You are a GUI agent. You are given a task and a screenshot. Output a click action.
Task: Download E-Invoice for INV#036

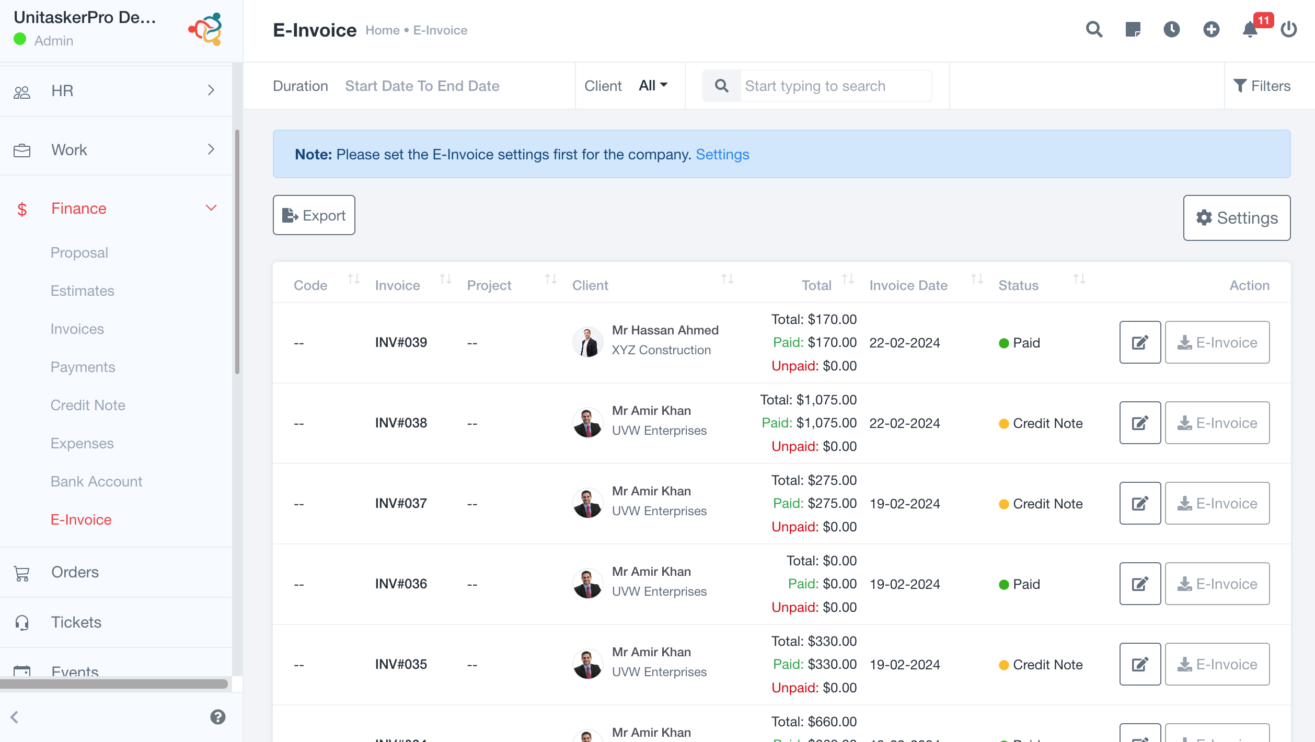(x=1217, y=584)
